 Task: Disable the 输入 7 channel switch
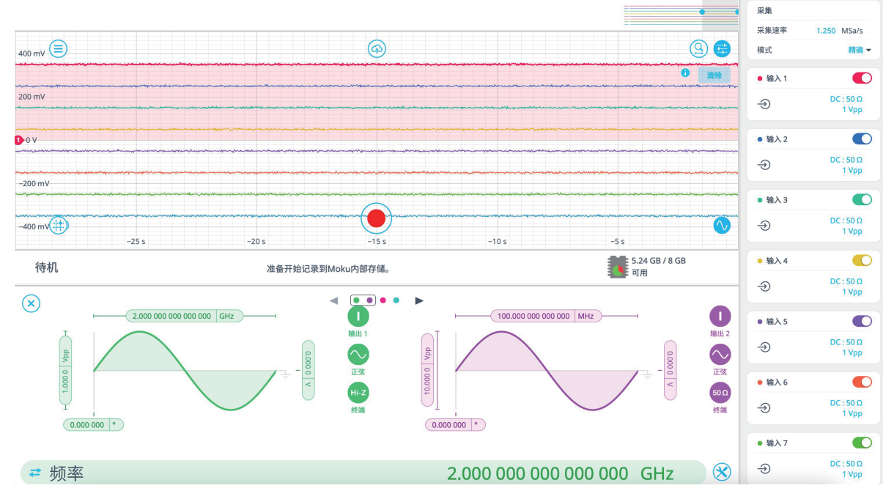coord(862,443)
